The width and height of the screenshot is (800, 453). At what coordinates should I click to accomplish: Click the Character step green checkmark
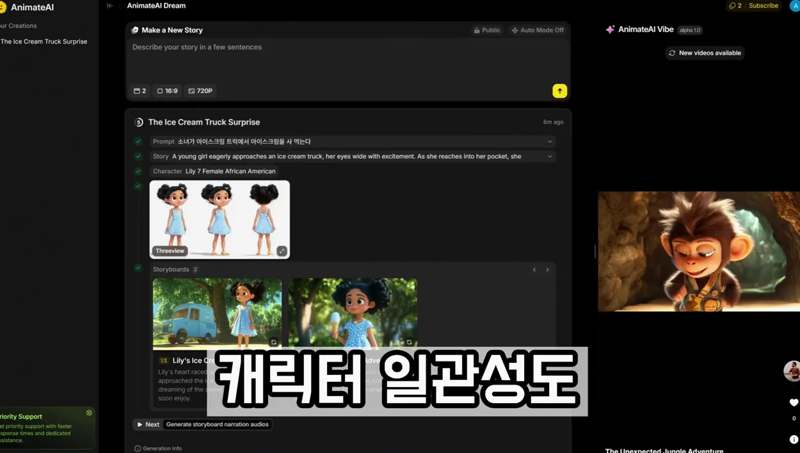(x=138, y=171)
